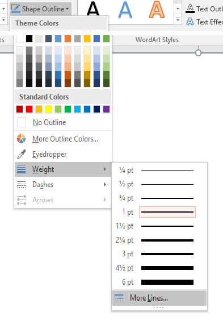The image size is (223, 320).
Task: Open the Shape Outline dropdown
Action: point(40,9)
